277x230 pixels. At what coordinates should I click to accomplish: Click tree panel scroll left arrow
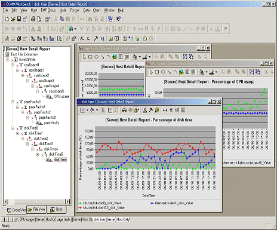click(x=6, y=201)
